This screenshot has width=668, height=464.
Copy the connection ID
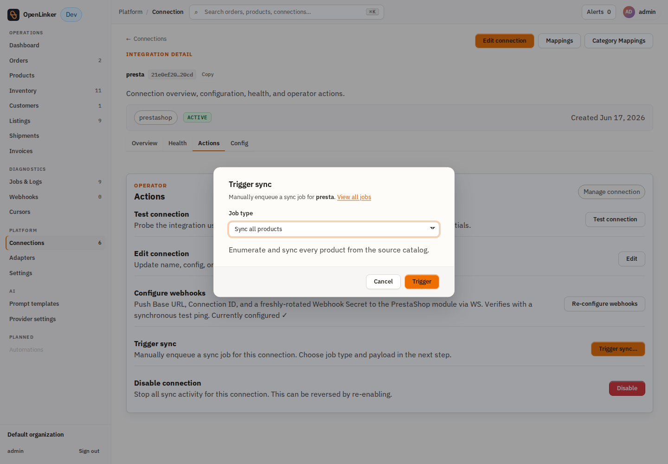(x=208, y=75)
